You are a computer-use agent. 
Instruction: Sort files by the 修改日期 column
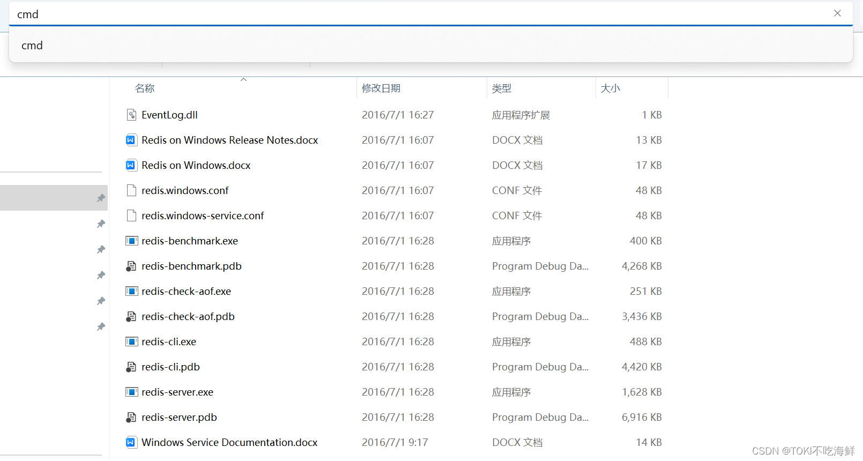pyautogui.click(x=381, y=88)
